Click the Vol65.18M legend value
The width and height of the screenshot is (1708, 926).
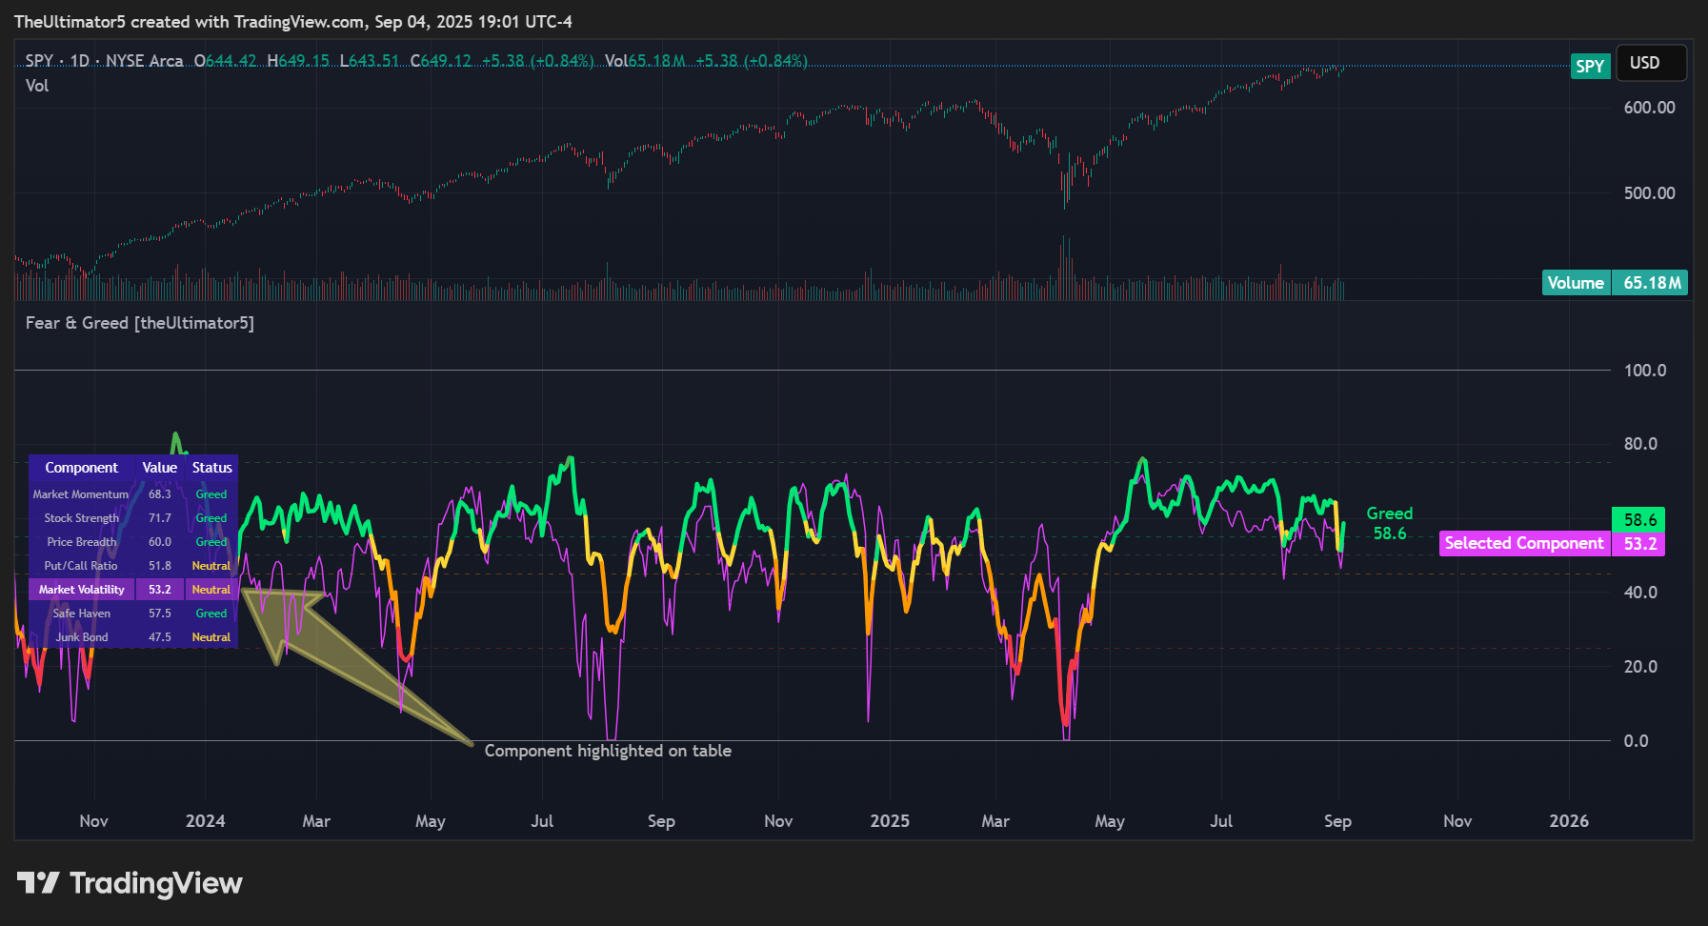[x=645, y=61]
